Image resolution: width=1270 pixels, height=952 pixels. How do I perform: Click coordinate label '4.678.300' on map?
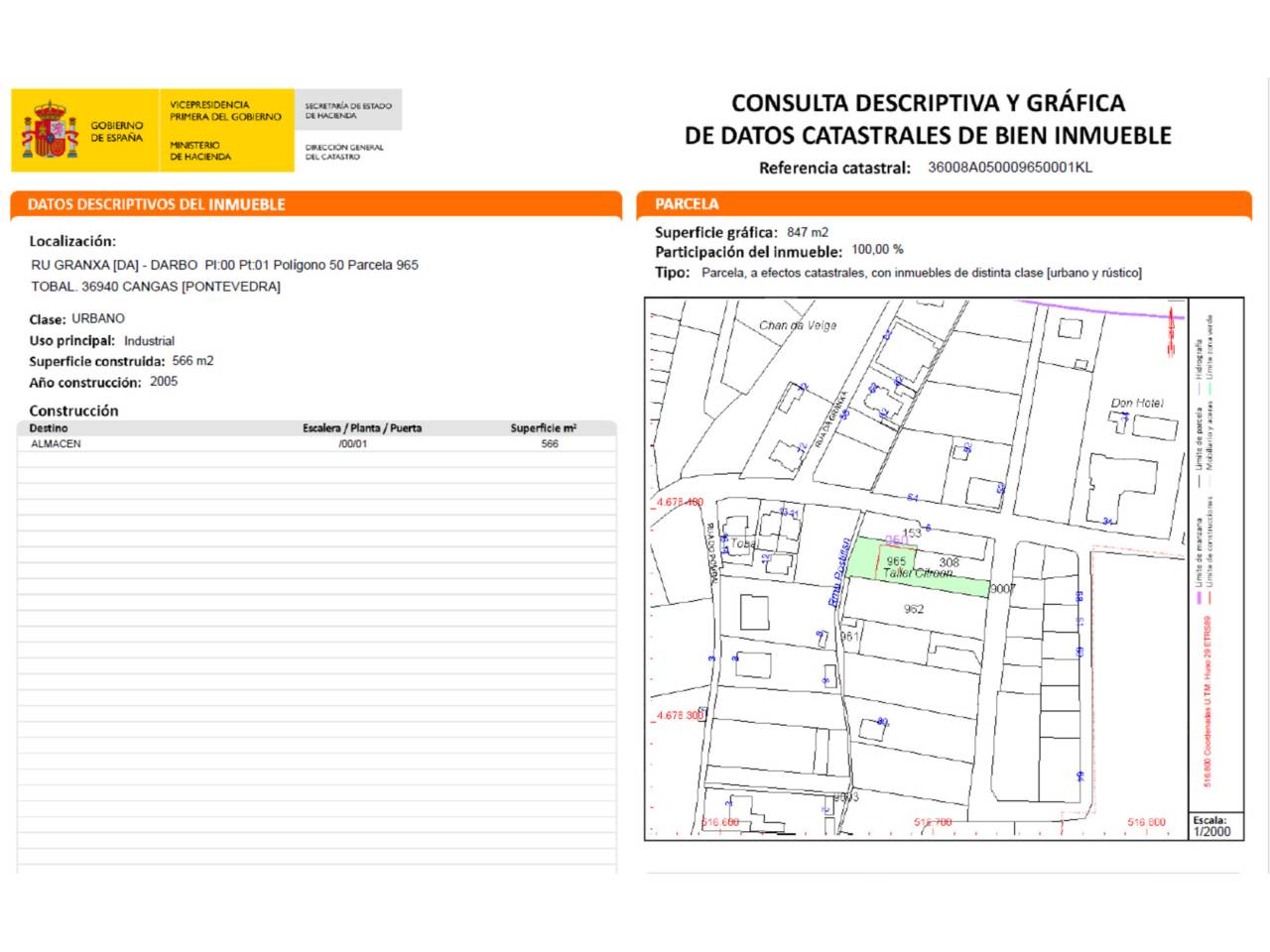(680, 715)
